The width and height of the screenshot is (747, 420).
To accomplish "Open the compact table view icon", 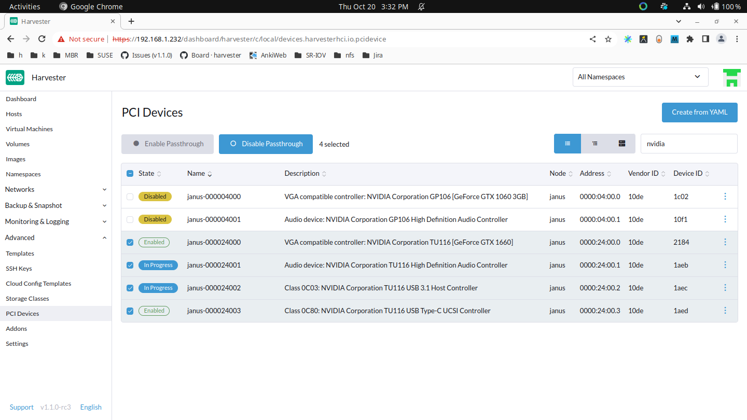I will click(621, 144).
